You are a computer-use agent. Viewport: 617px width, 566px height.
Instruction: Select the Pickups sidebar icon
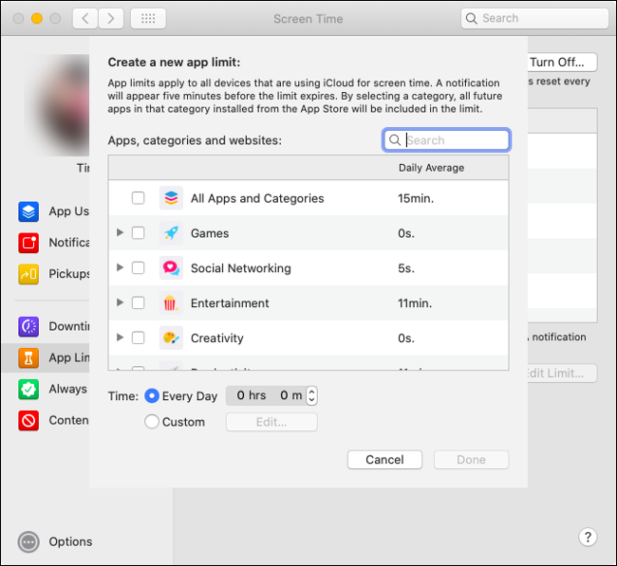click(28, 274)
